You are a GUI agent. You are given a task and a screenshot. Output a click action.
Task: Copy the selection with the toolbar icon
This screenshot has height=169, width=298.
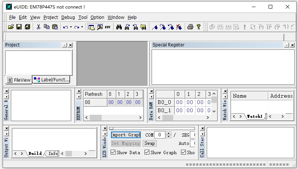[x=47, y=27]
